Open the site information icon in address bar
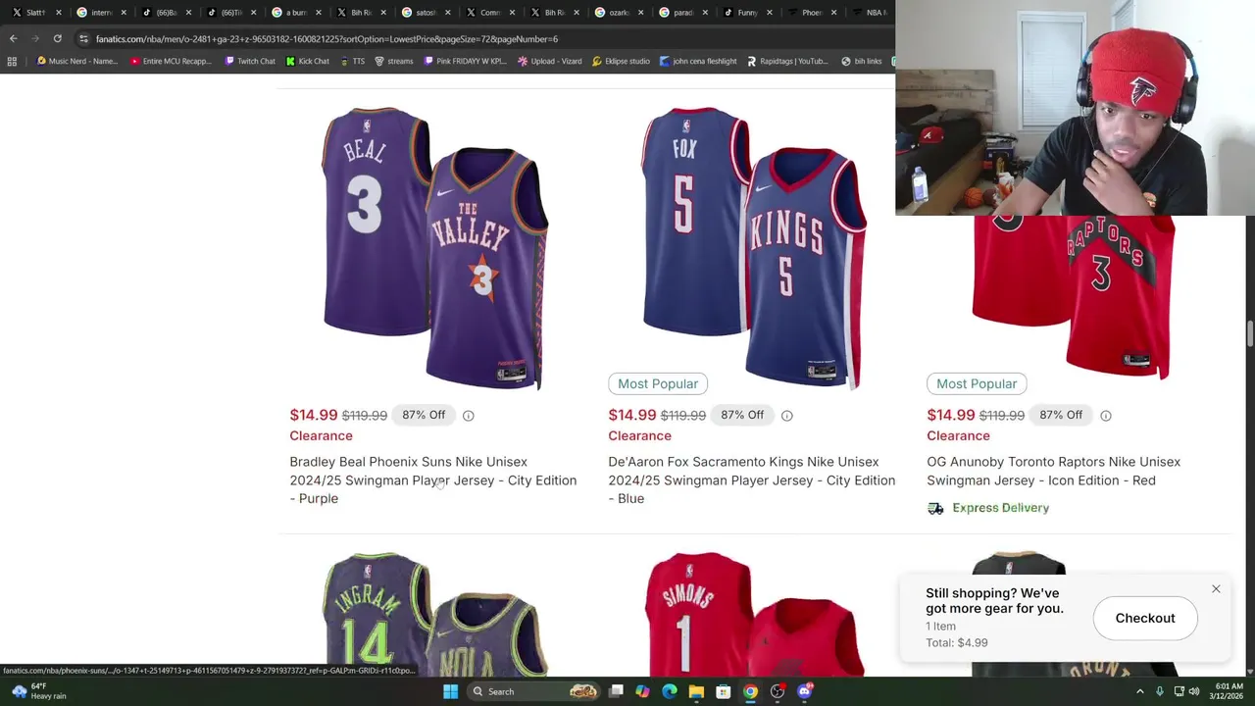The width and height of the screenshot is (1255, 706). (83, 38)
